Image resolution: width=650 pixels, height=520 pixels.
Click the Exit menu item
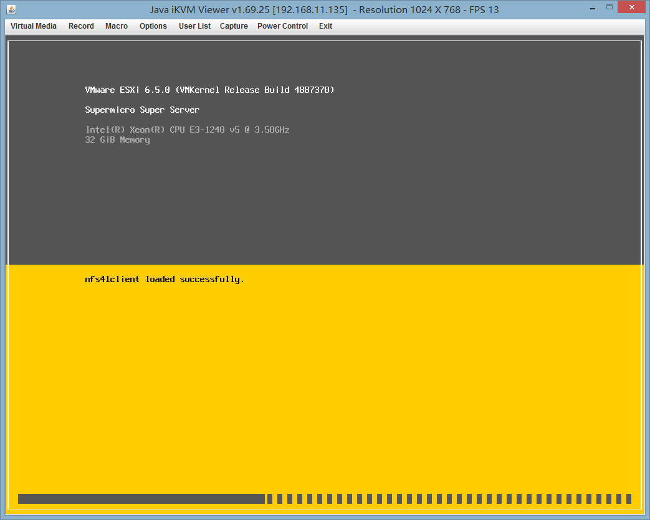(325, 26)
